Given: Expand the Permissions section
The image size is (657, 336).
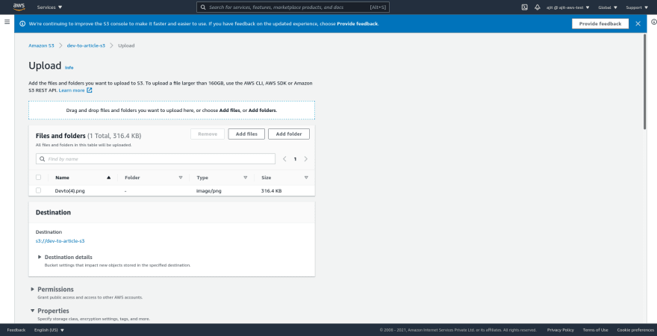Looking at the screenshot, I should (52, 289).
